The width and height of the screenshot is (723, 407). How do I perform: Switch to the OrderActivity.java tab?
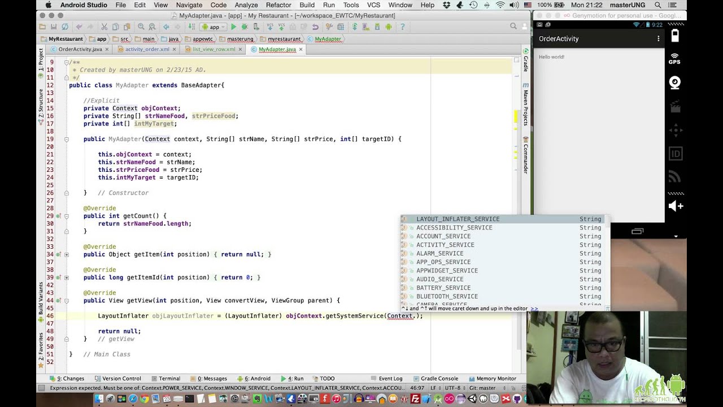(80, 49)
